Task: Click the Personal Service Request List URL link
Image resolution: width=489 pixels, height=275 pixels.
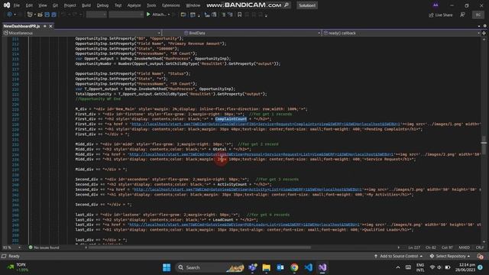Action: pos(261,154)
